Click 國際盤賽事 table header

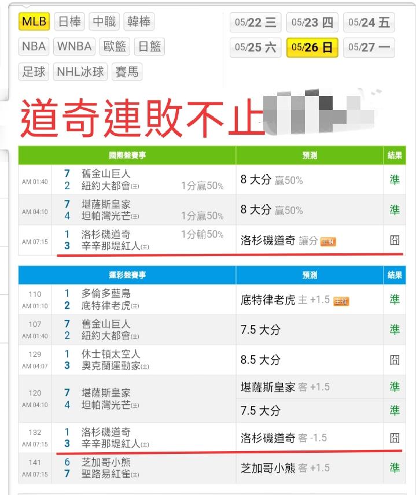tap(127, 156)
